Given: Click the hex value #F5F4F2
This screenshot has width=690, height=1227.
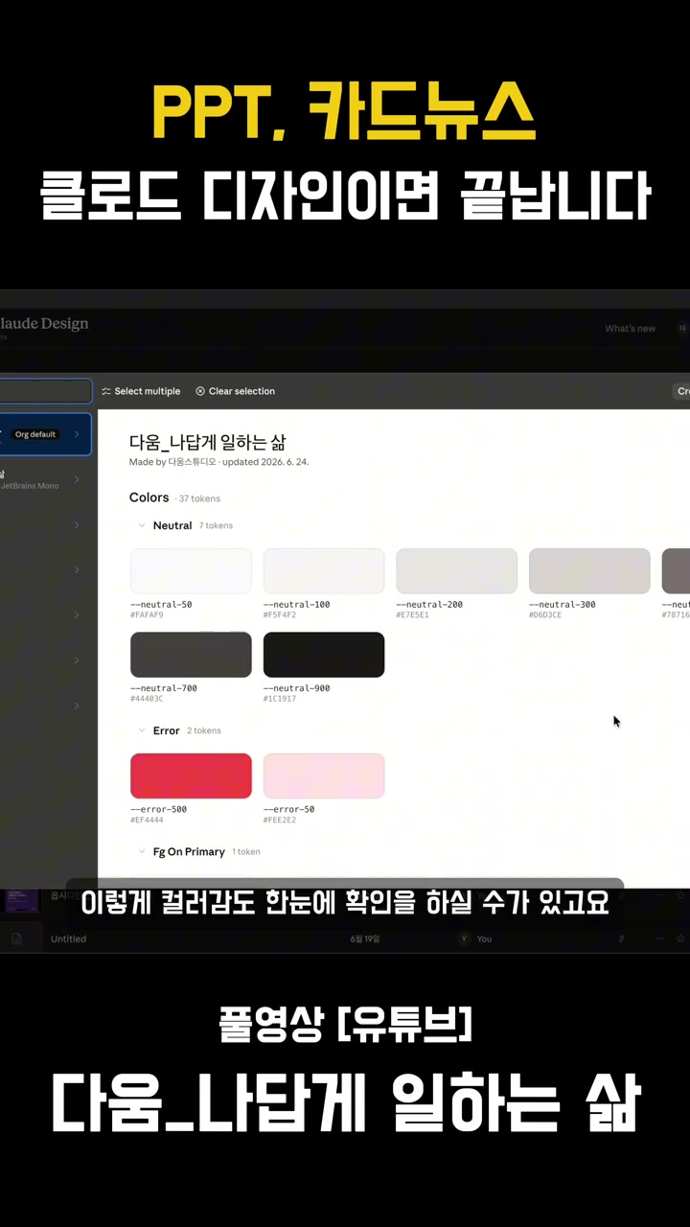Looking at the screenshot, I should [x=280, y=614].
